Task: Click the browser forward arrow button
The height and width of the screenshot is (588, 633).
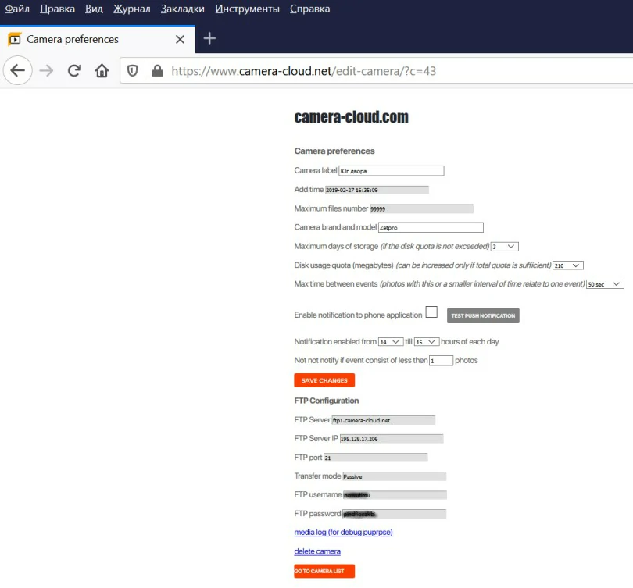Action: pos(47,71)
